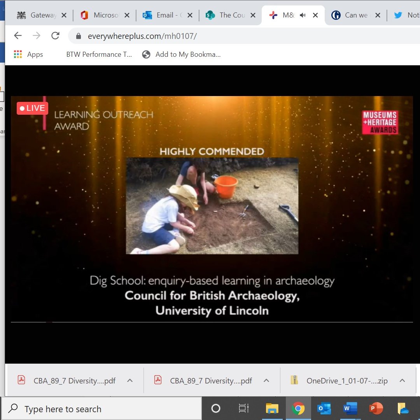Open the Apps grid on the bookmarks bar
This screenshot has width=420, height=420.
[x=17, y=54]
